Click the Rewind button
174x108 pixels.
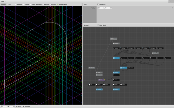point(26,107)
